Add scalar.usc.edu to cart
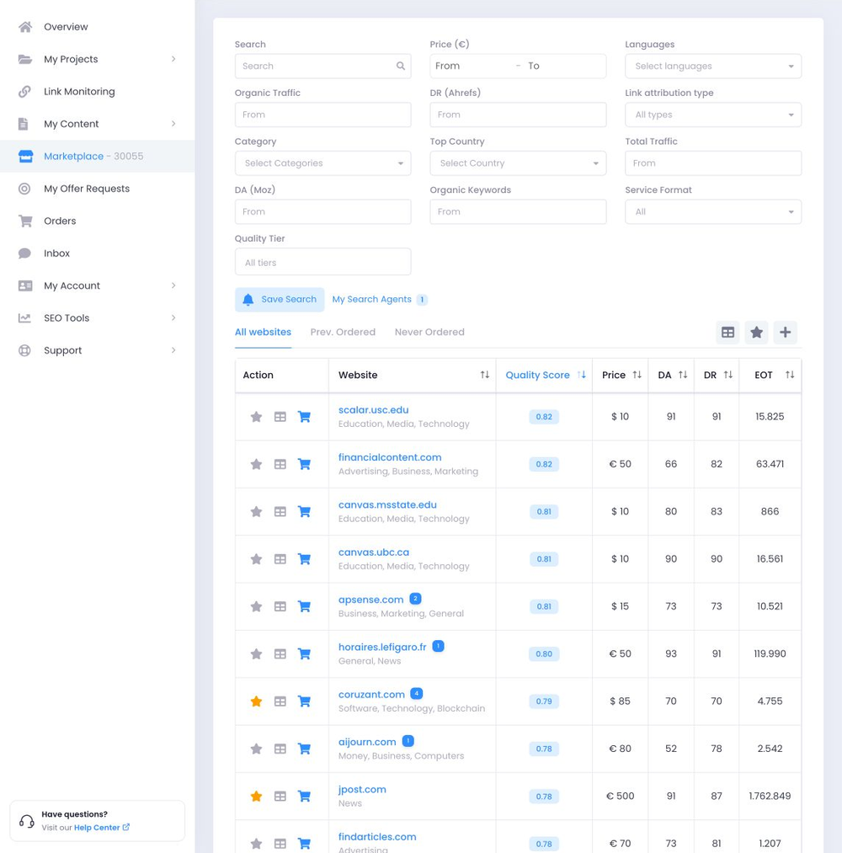Screen dimensions: 842x853 [x=305, y=417]
